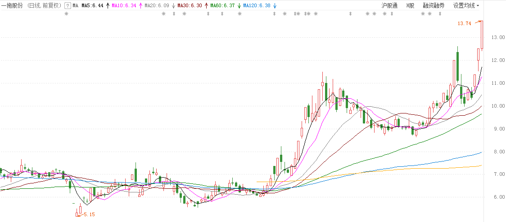Click the green down arrow after MA60

click(239, 6)
